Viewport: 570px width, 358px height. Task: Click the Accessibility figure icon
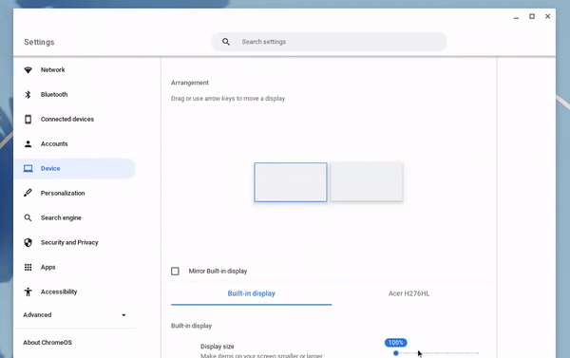28,292
